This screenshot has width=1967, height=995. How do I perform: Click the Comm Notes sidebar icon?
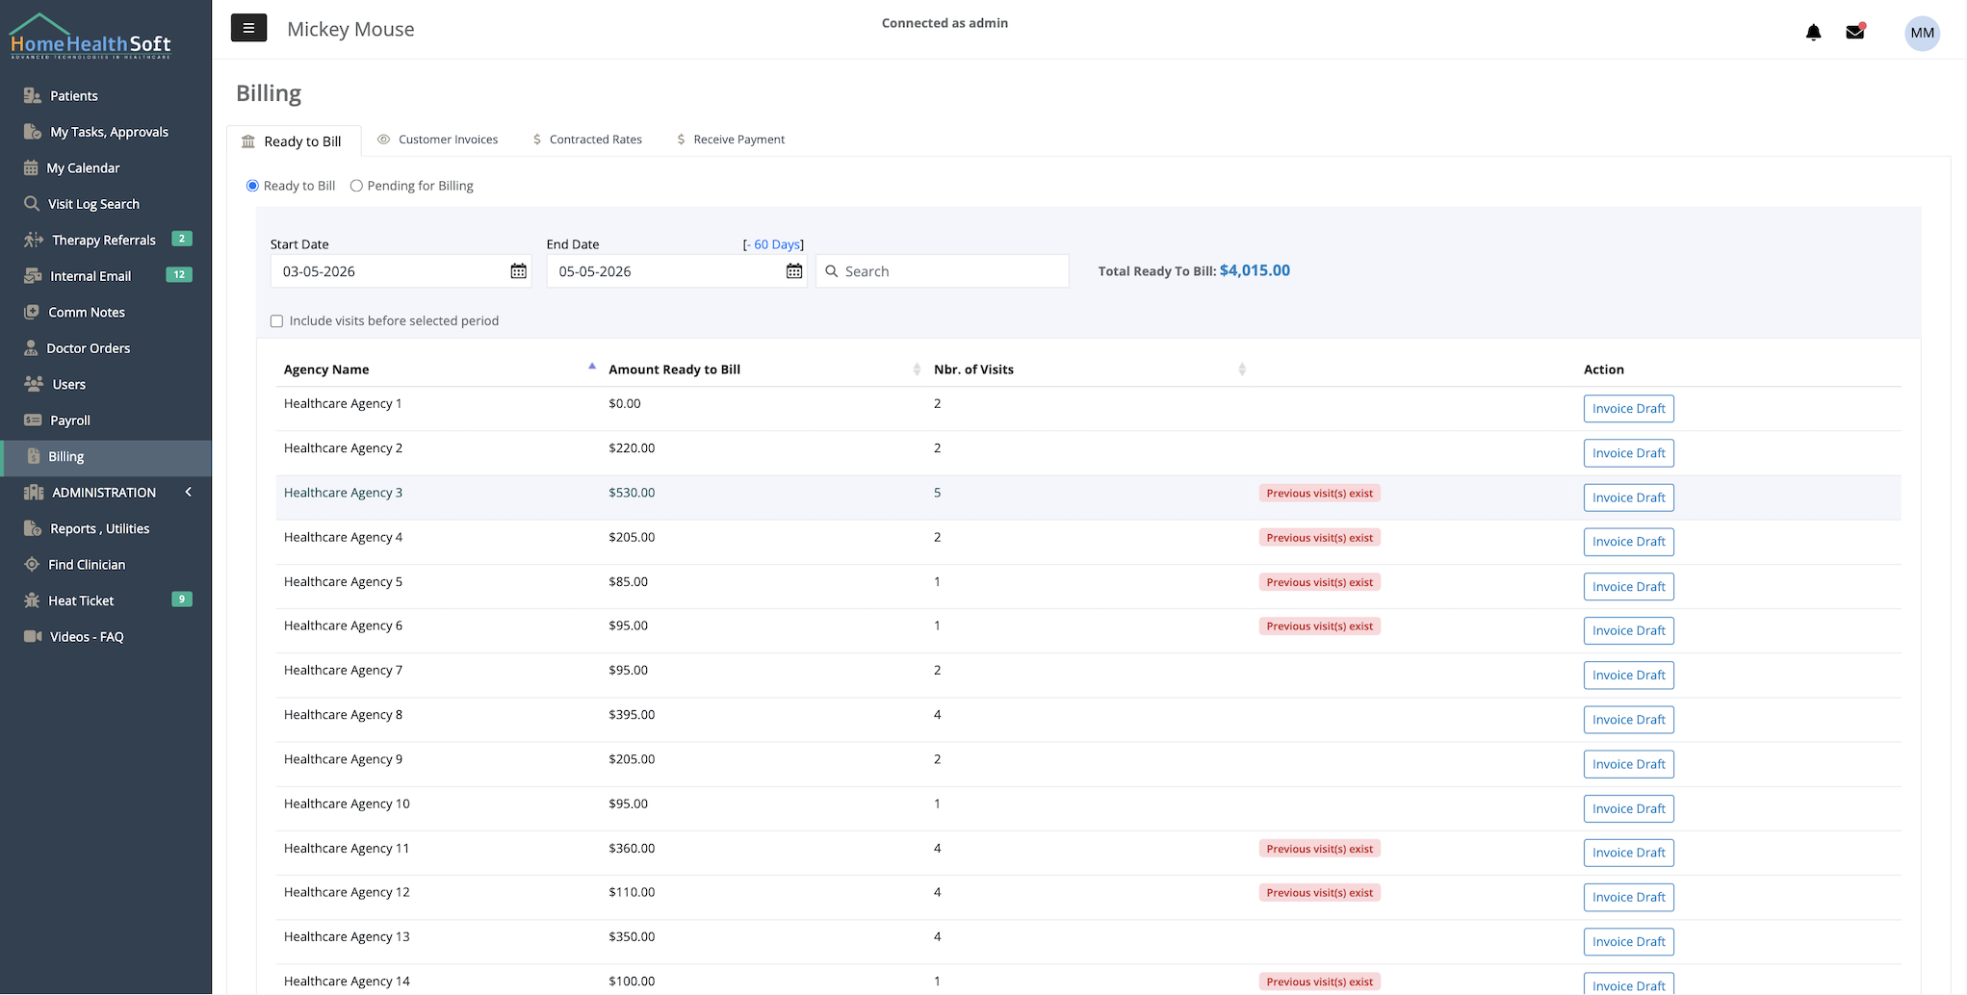[x=32, y=312]
